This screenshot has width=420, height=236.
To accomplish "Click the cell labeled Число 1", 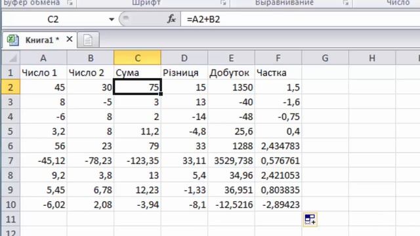I will 43,73.
